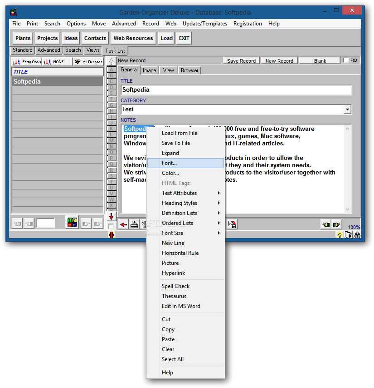Jump to letter K in alphabet index

click(x=112, y=129)
